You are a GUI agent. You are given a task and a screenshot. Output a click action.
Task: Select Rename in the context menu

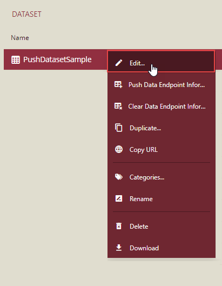(161, 198)
